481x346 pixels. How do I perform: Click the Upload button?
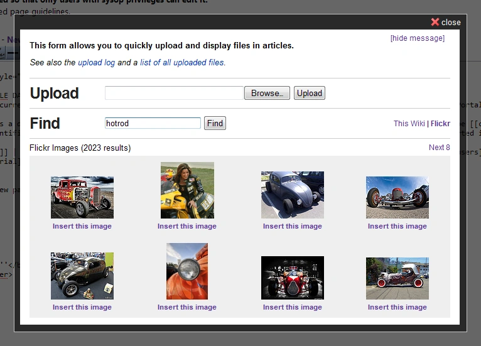(x=309, y=93)
